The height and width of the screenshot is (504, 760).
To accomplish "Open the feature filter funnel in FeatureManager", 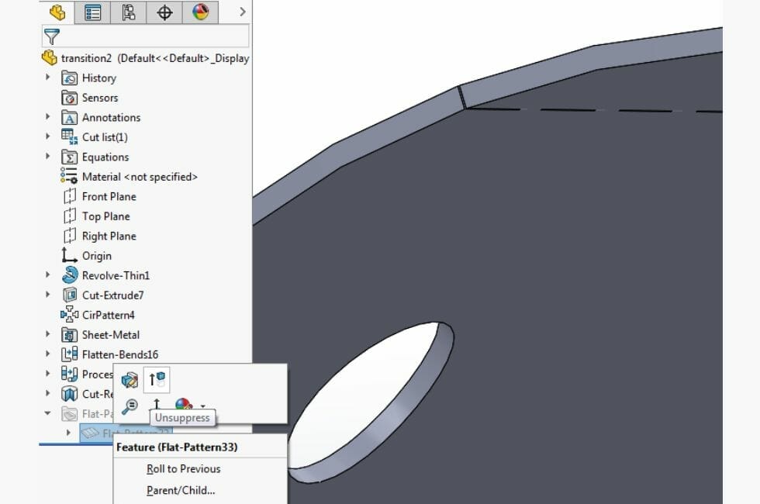I will [x=51, y=36].
